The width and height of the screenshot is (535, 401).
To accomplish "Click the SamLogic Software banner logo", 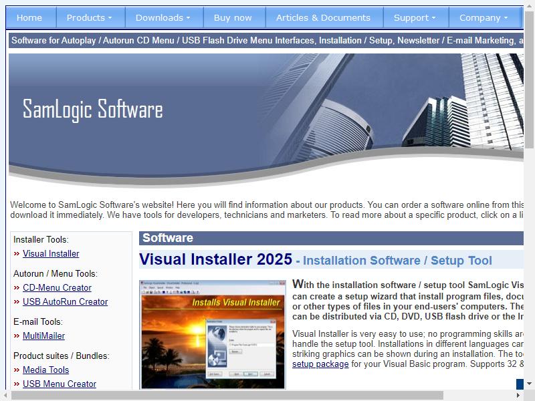I will click(x=92, y=110).
